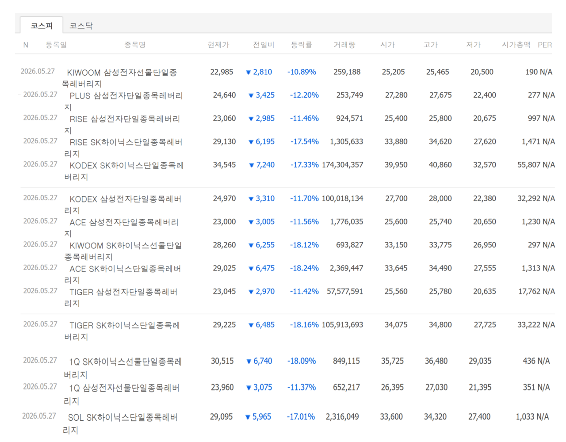Switch to the 코스닥 tab
The image size is (566, 442).
[x=81, y=26]
